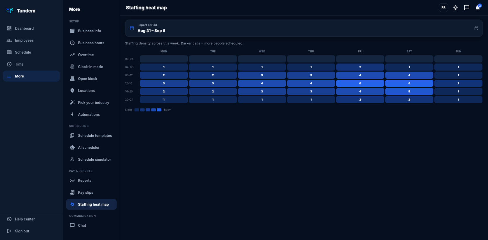Click the brightest legend swatch next to Busy
Viewport: 488px width, 240px height.
159,110
